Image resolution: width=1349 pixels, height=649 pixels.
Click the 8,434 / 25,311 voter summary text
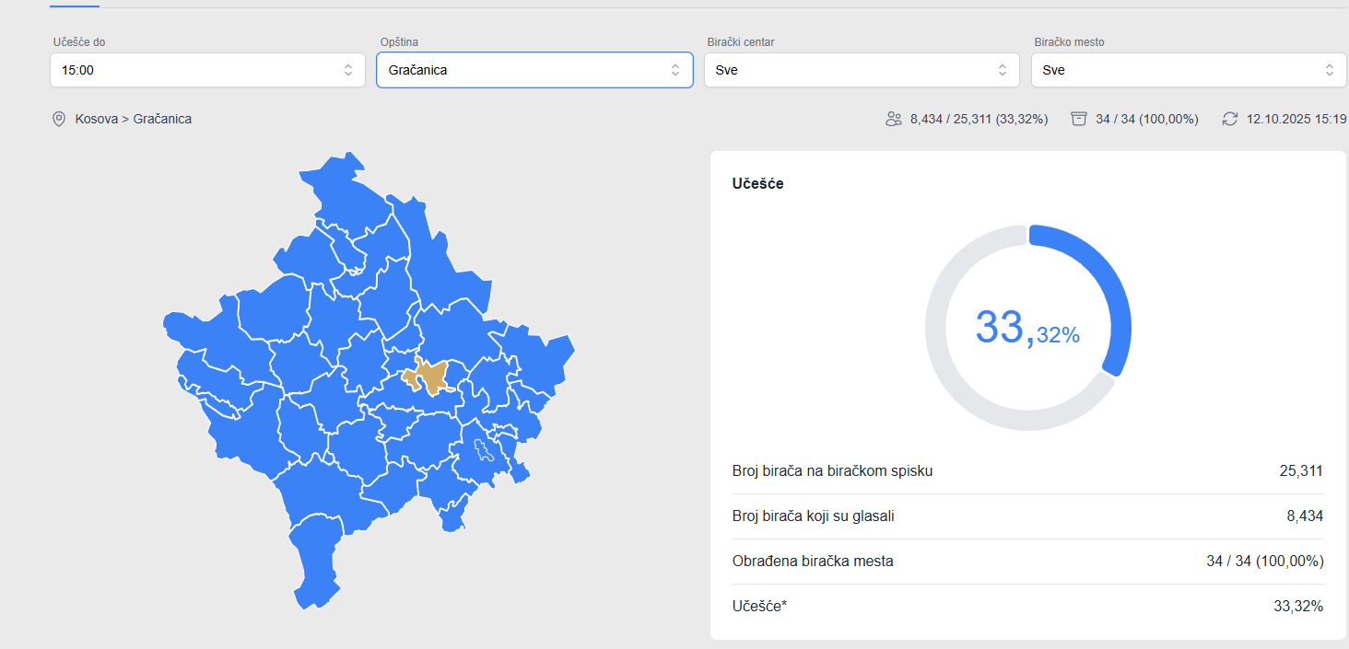(979, 119)
